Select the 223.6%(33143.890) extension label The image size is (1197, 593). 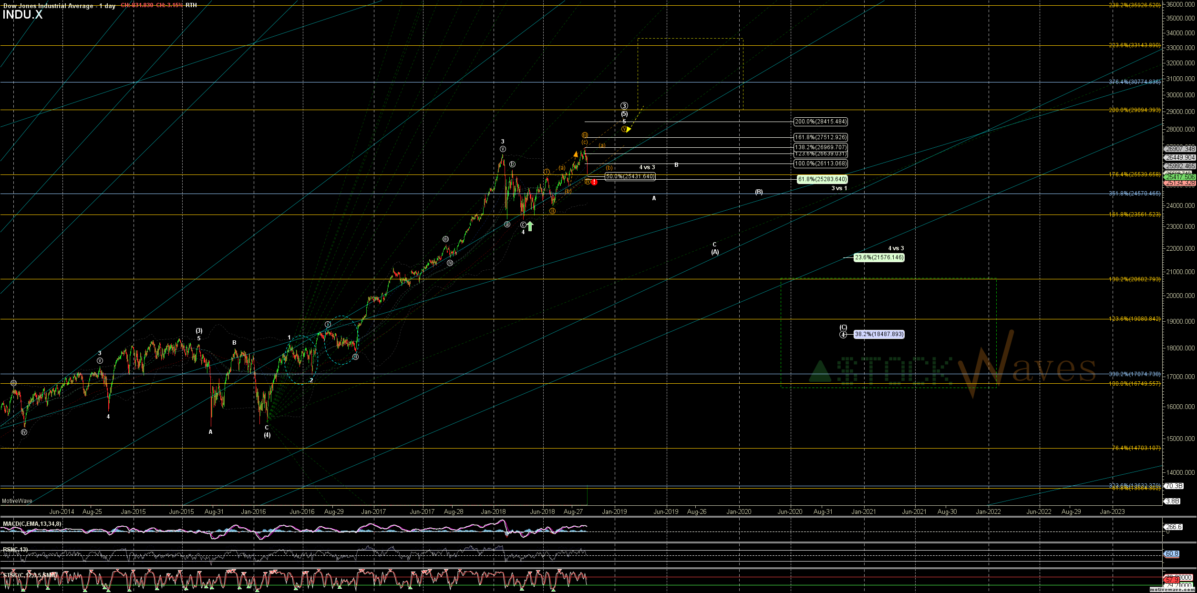click(1135, 45)
